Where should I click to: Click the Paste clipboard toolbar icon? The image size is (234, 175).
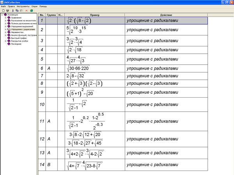[x=20, y=10]
